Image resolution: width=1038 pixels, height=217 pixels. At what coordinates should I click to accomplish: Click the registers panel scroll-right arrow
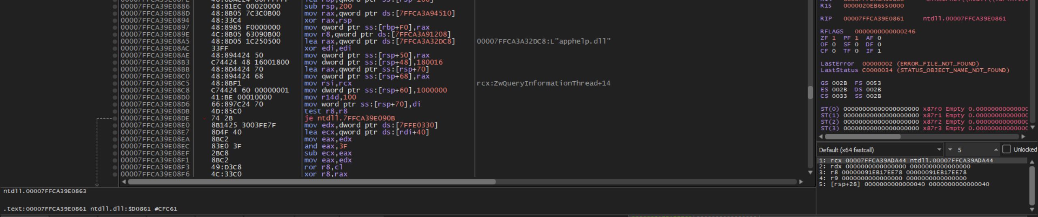pyautogui.click(x=1023, y=137)
